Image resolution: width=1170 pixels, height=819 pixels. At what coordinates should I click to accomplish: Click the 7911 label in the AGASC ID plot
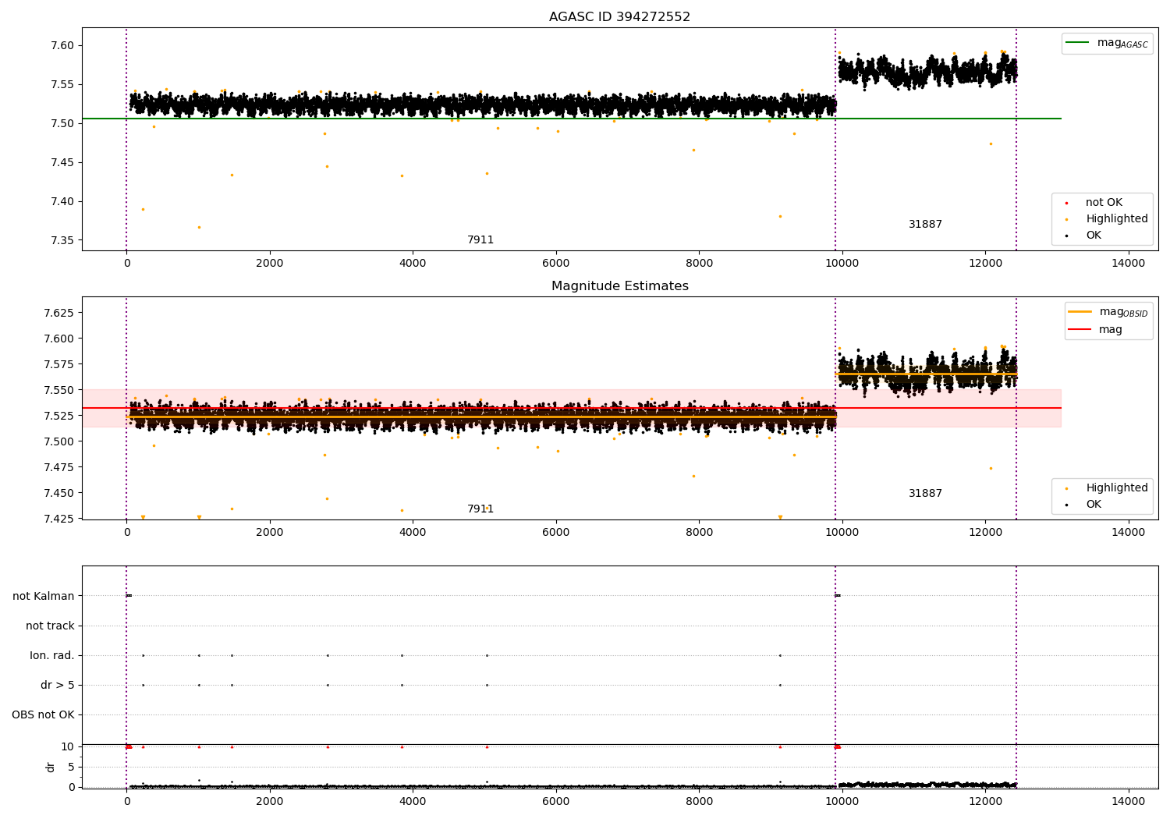(x=480, y=240)
